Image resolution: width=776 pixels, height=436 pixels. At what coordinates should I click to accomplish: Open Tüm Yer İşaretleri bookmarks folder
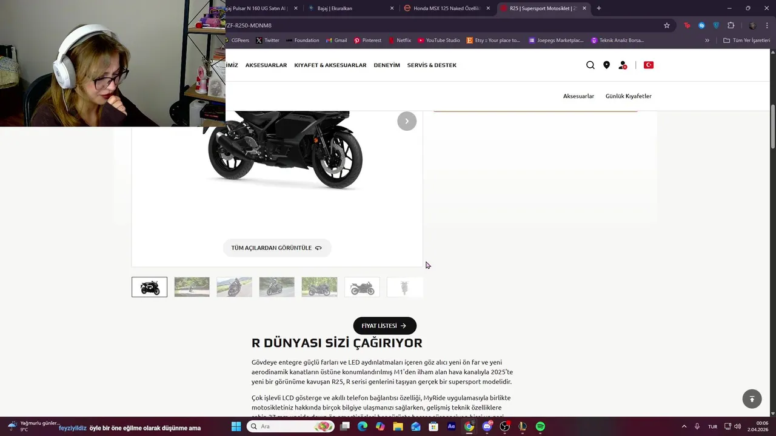(x=746, y=41)
